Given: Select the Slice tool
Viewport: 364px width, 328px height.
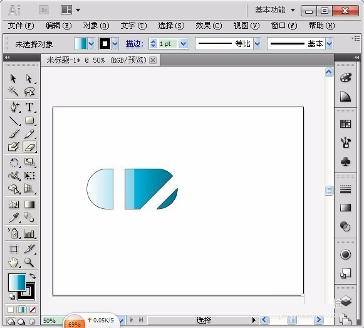Looking at the screenshot, I should point(29,249).
